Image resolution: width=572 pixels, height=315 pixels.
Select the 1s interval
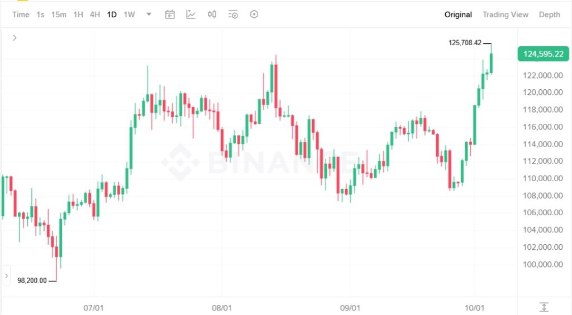tap(40, 14)
